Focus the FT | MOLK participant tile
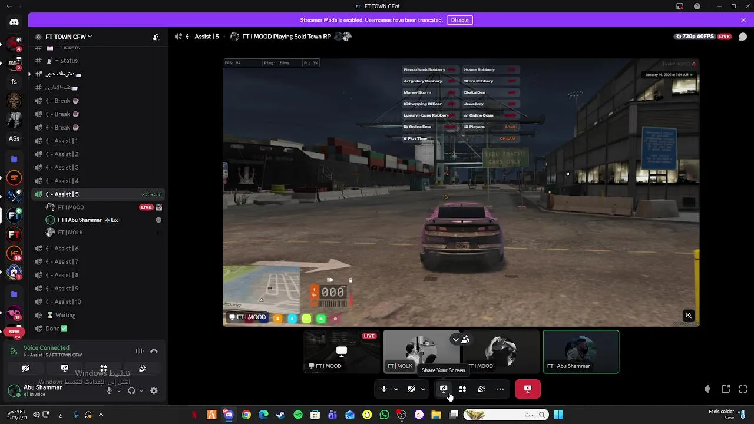Image resolution: width=754 pixels, height=424 pixels. [x=422, y=352]
